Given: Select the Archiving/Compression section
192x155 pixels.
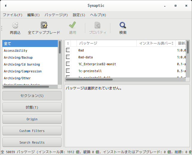Looking at the screenshot, I should (30, 71).
